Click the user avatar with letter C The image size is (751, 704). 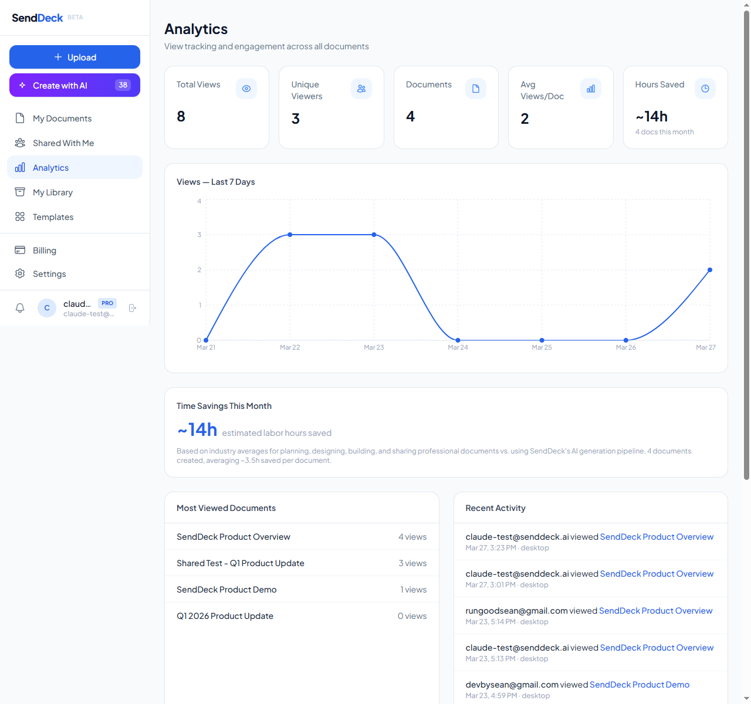(x=47, y=307)
